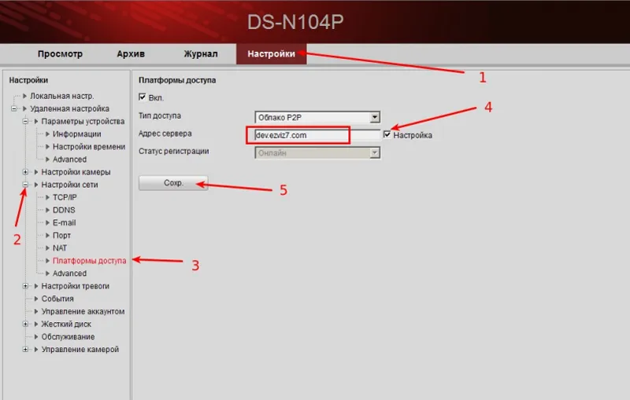This screenshot has height=400, width=630.
Task: Open Локальная настр. tree item
Action: point(61,96)
